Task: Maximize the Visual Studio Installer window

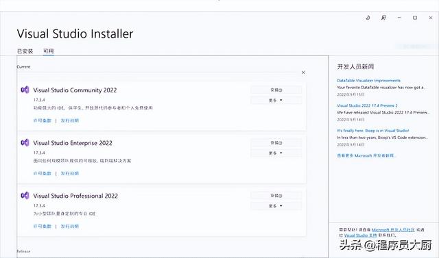Action: pos(415,18)
